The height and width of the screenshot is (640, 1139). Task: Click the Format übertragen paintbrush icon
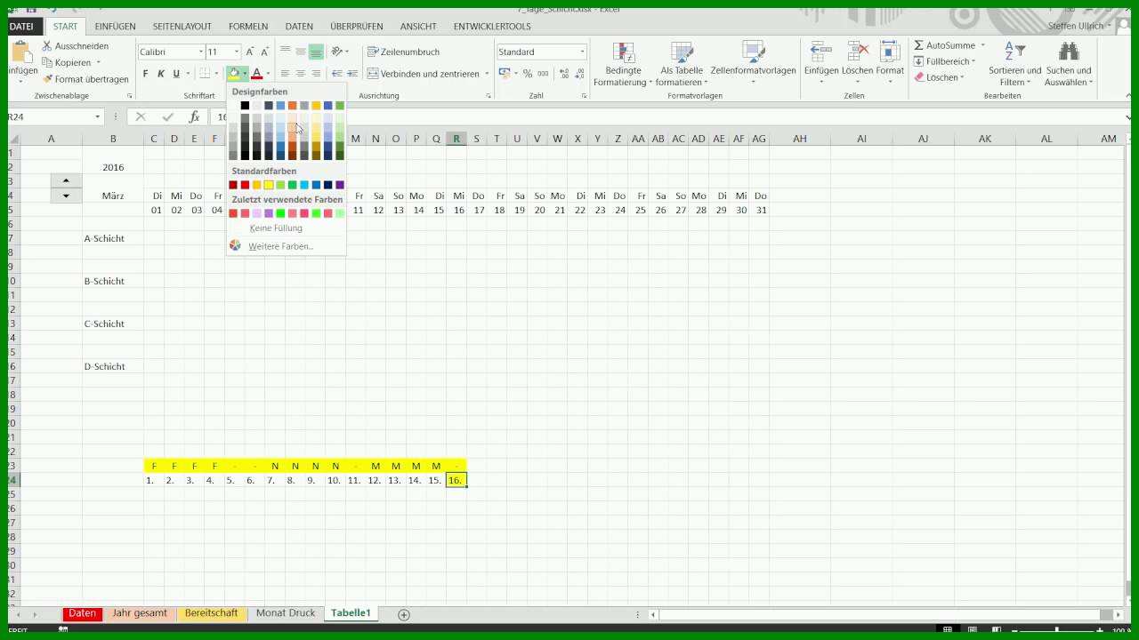[x=47, y=79]
